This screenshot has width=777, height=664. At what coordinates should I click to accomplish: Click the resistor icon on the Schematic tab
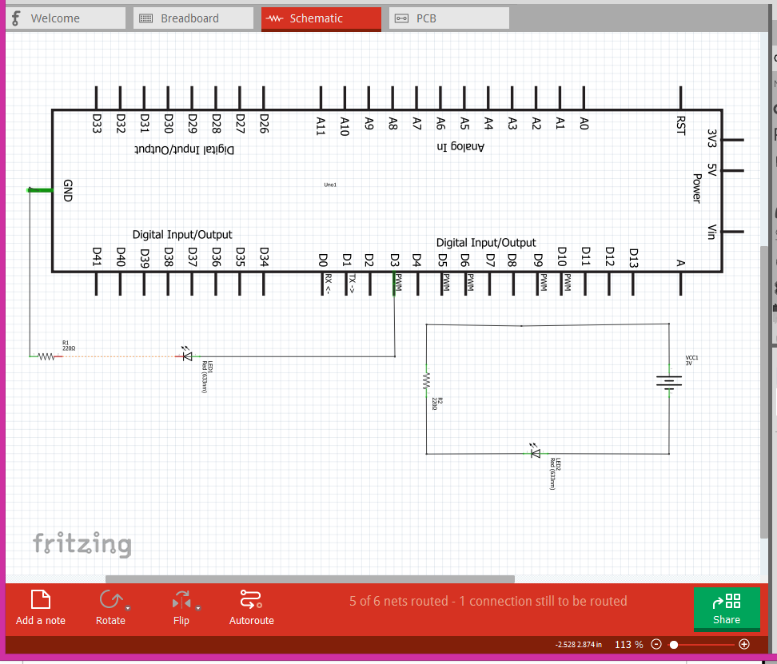[275, 17]
